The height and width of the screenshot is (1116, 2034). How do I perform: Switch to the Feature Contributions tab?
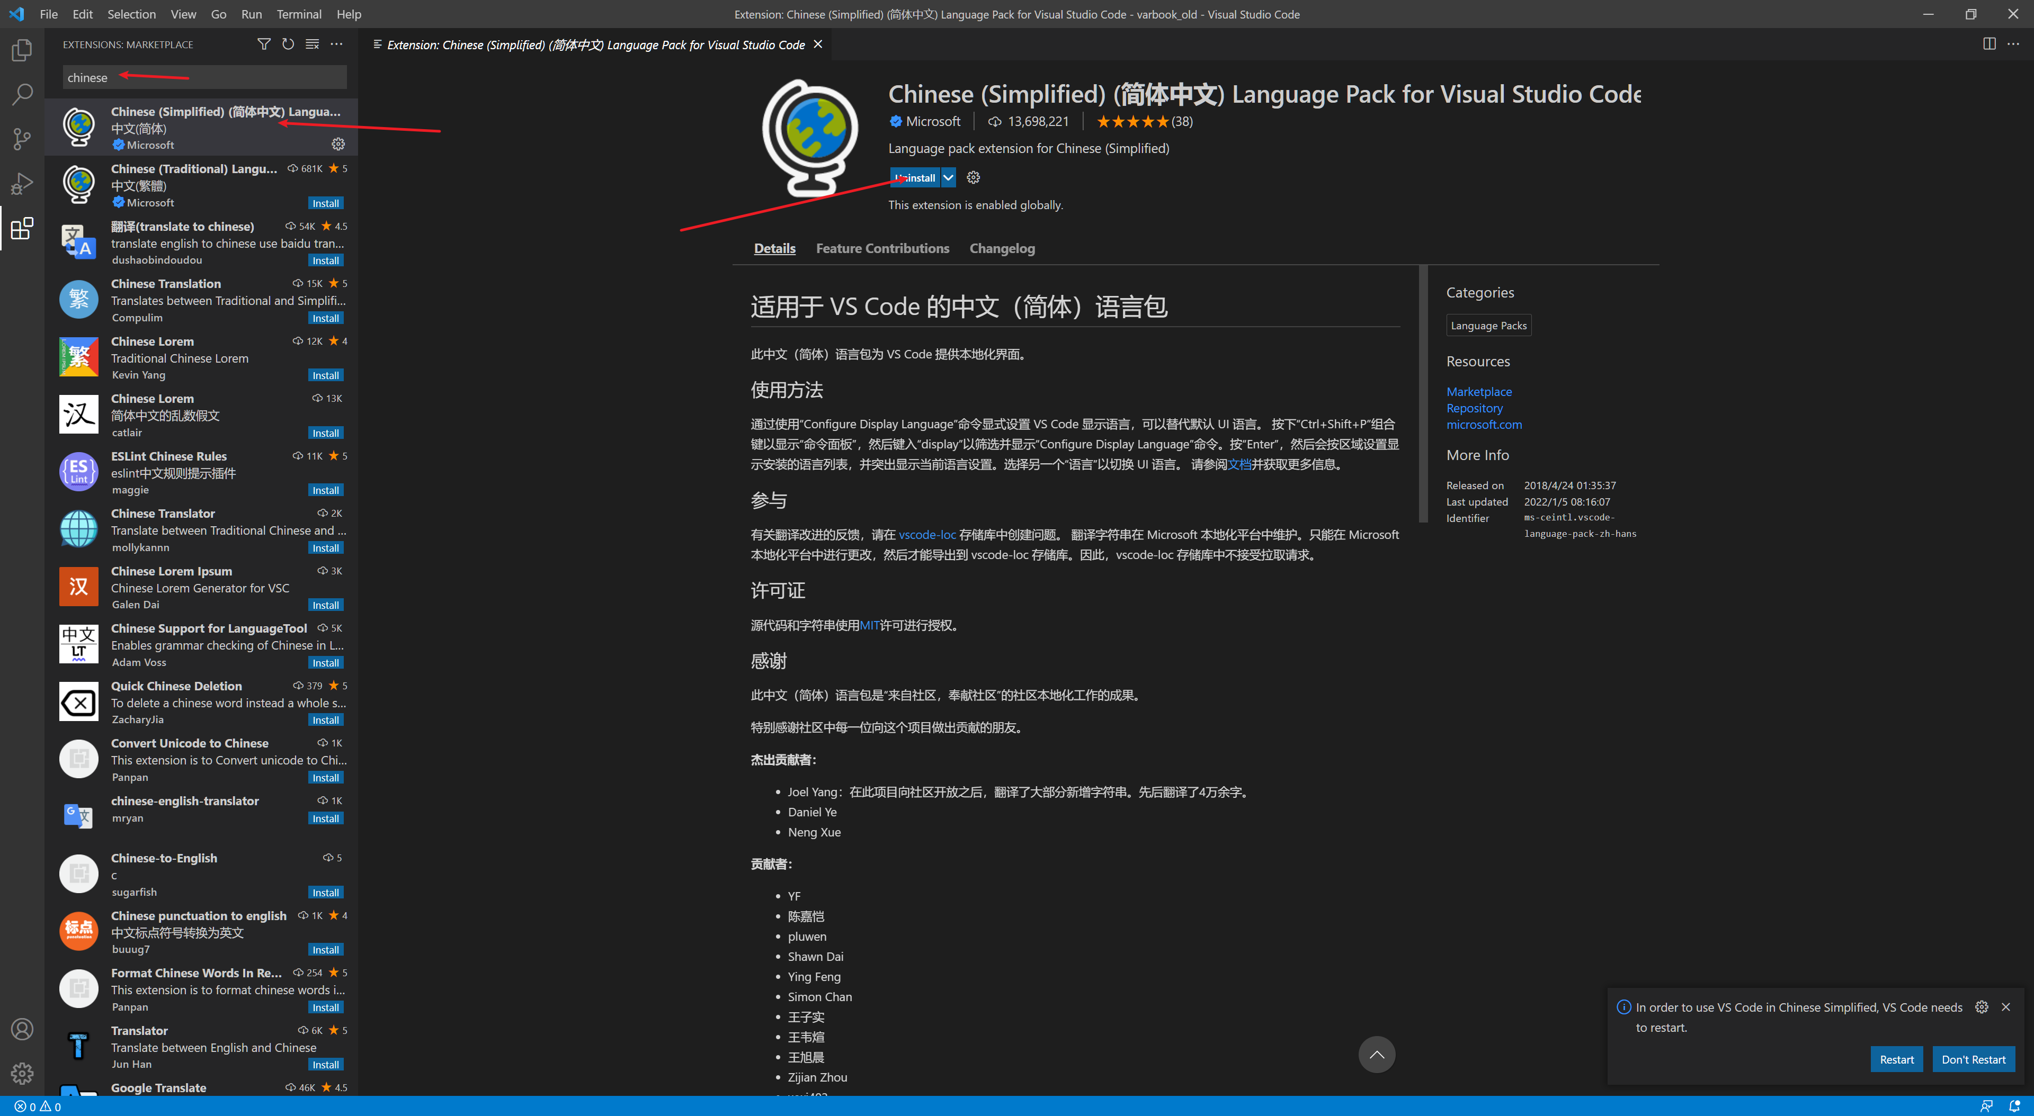pos(882,248)
